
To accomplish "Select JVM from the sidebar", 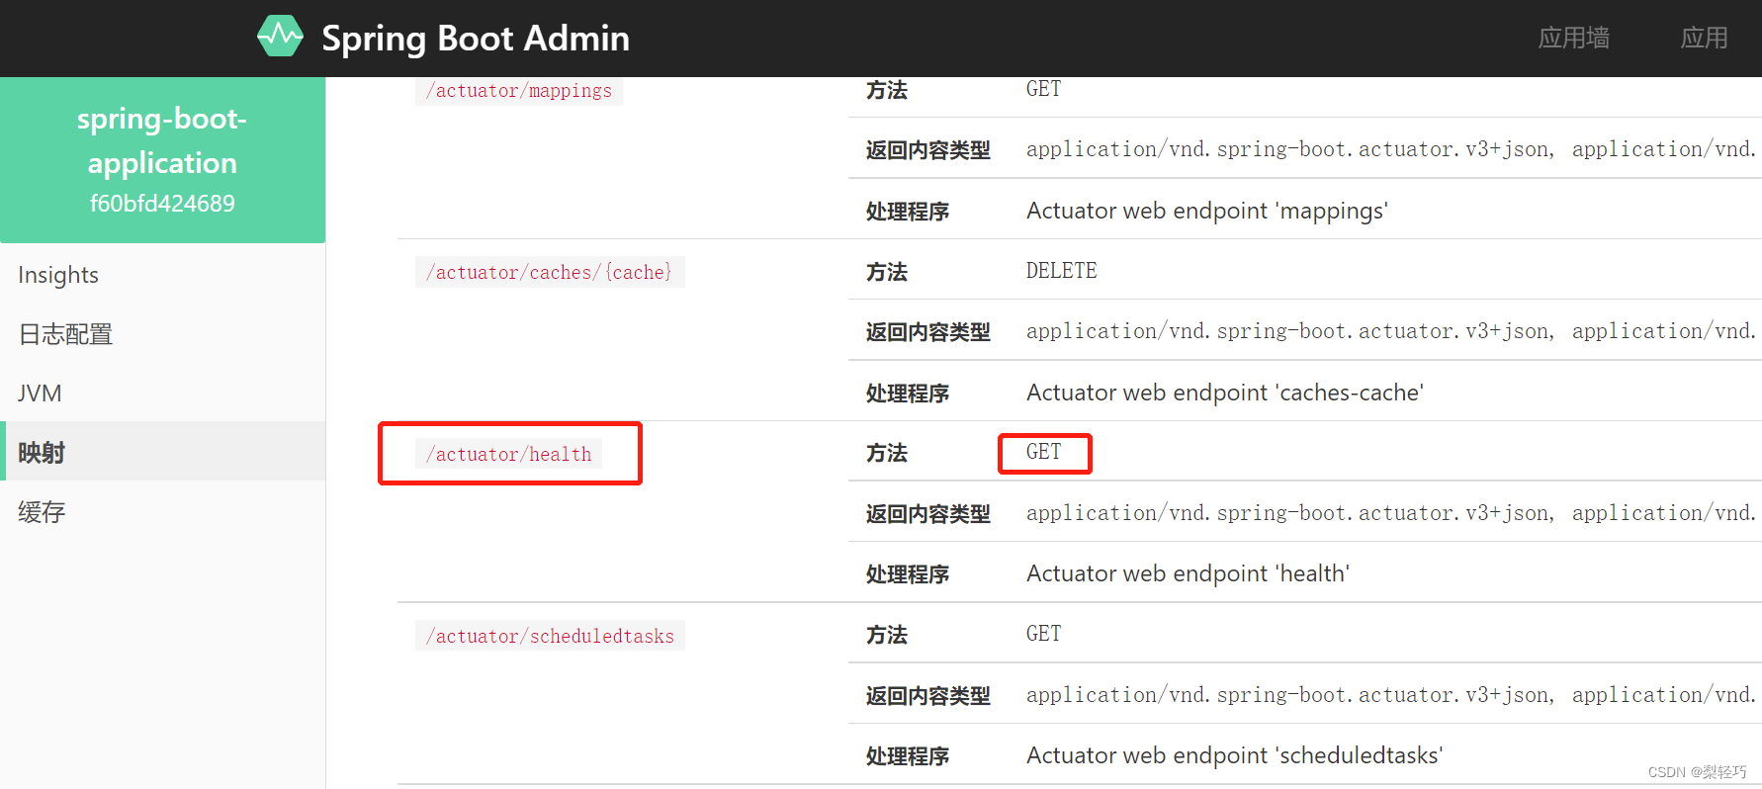I will point(39,393).
